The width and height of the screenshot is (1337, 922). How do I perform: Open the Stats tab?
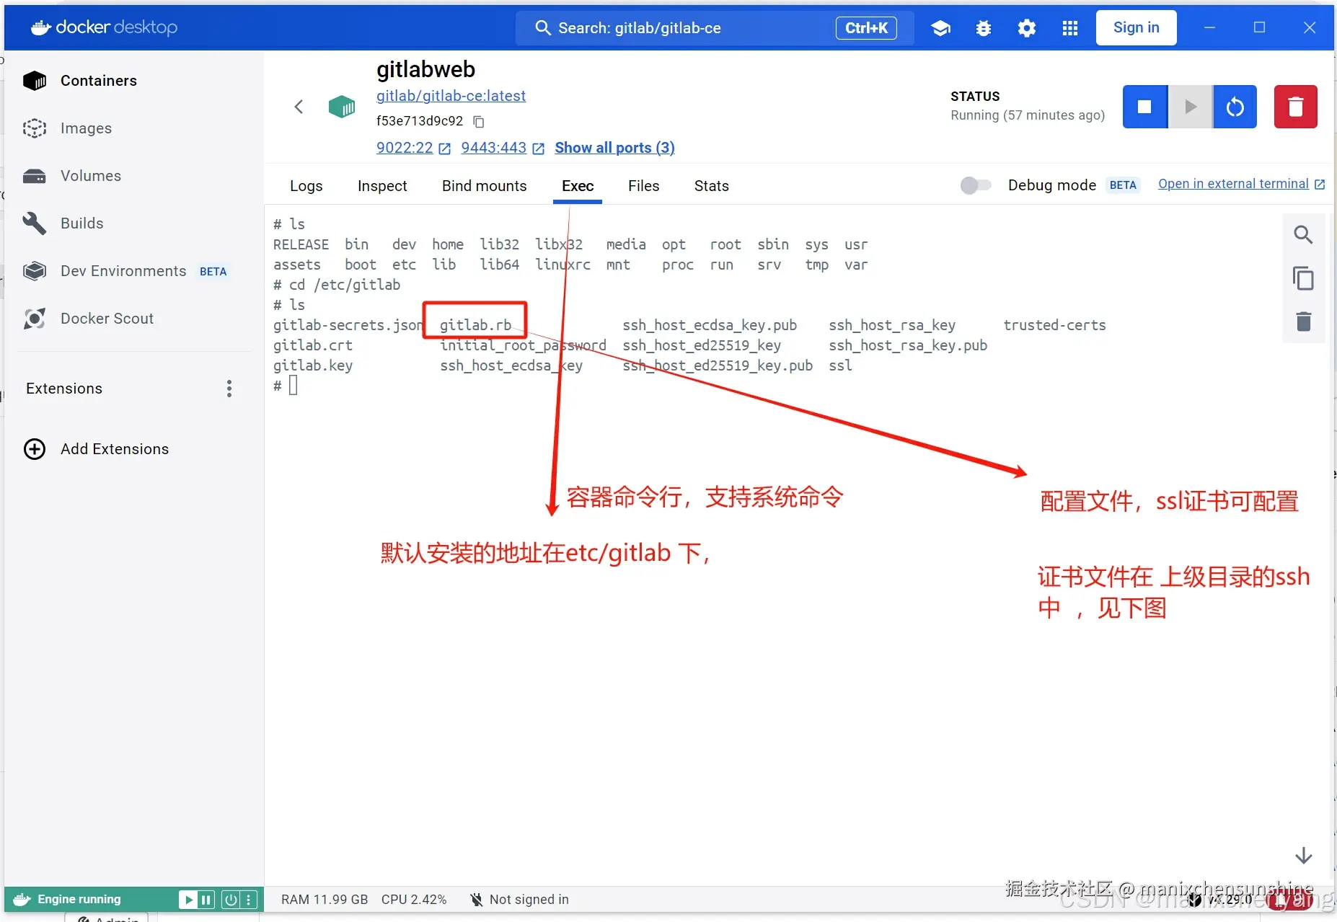click(x=711, y=186)
